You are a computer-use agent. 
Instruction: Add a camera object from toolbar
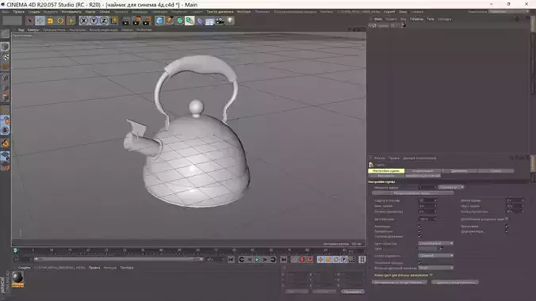220,21
